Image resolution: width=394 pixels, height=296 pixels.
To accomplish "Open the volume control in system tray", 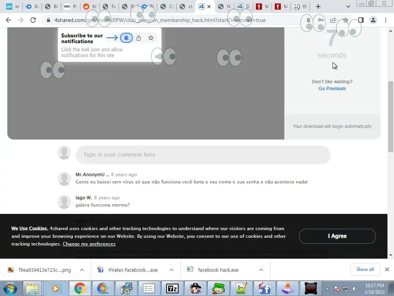I will pos(355,289).
